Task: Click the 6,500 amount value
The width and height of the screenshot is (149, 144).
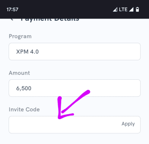Action: (24, 89)
